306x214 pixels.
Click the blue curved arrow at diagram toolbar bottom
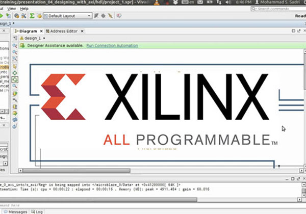coord(15,126)
